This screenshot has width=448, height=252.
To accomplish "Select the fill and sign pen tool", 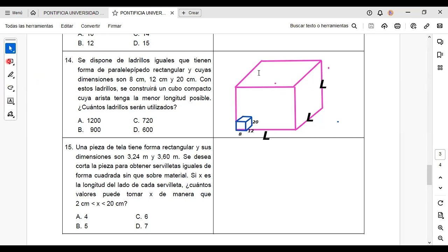I will [10, 114].
